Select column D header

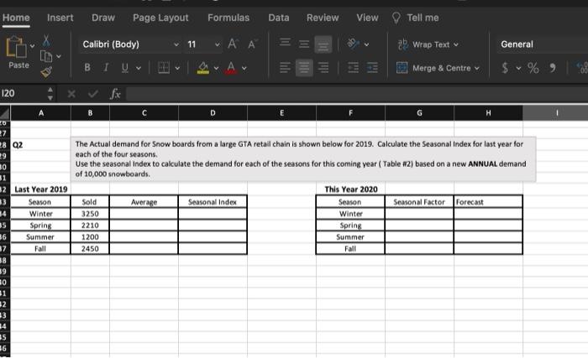[213, 112]
